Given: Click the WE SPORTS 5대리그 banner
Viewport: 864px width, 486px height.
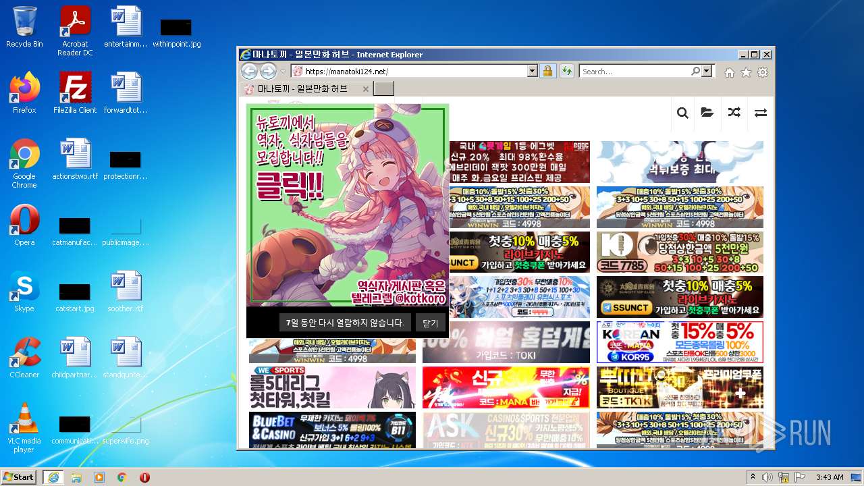Looking at the screenshot, I should pos(333,387).
